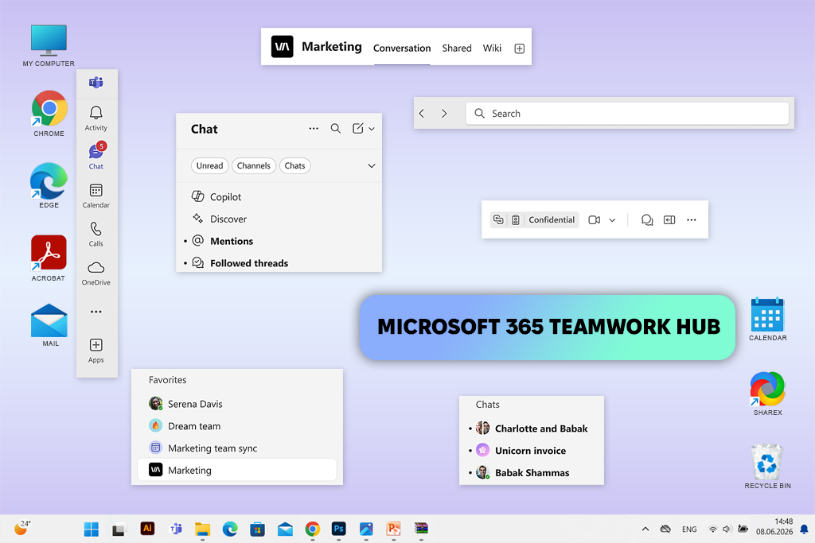Open the side panel icon in toolbar
This screenshot has width=815, height=543.
[x=669, y=220]
